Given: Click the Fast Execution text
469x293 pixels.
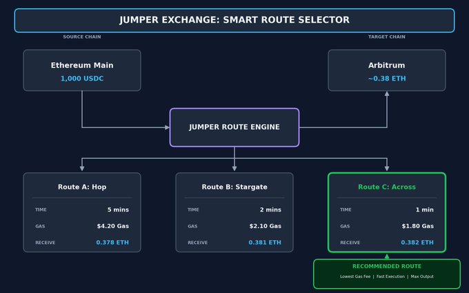Looking at the screenshot, I should click(390, 276).
